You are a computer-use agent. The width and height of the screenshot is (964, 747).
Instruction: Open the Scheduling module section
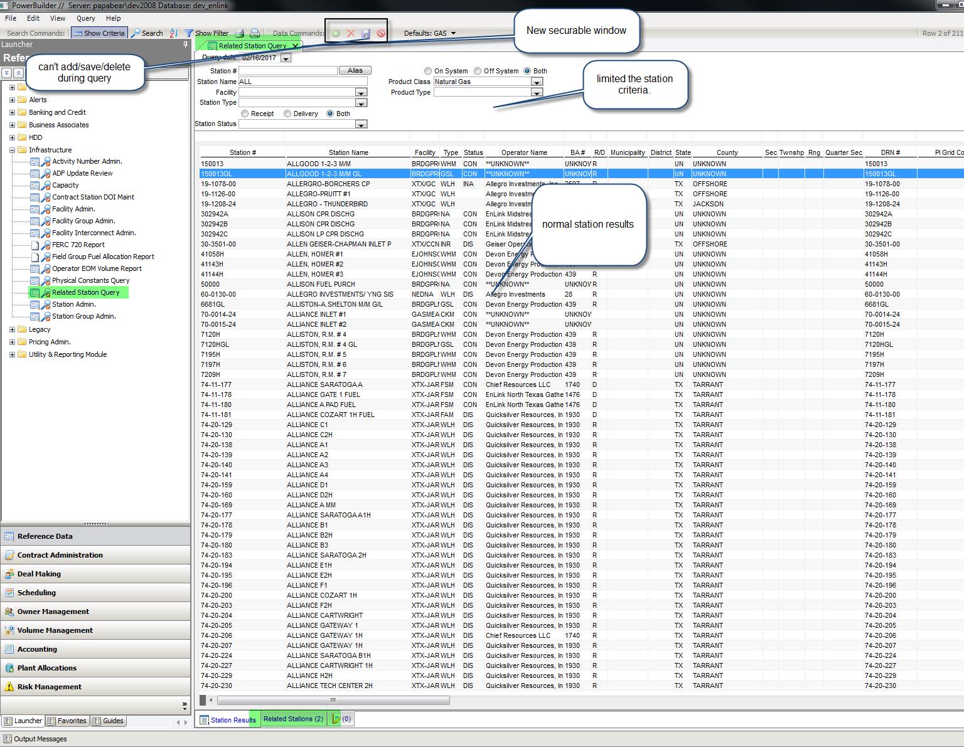[x=36, y=593]
